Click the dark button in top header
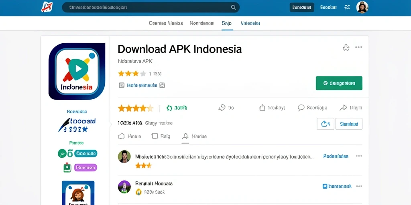The height and width of the screenshot is (205, 411). [302, 7]
